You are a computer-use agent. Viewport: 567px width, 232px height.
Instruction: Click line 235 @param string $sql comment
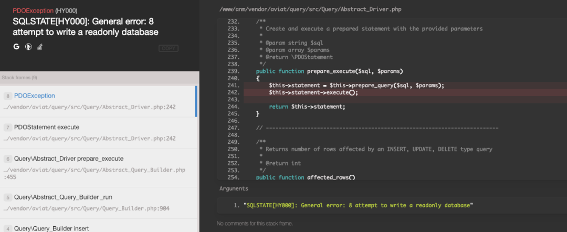(291, 43)
